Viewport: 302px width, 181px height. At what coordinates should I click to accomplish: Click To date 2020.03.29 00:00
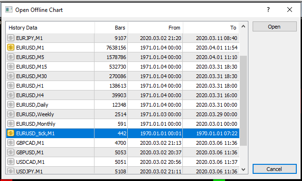(217, 114)
